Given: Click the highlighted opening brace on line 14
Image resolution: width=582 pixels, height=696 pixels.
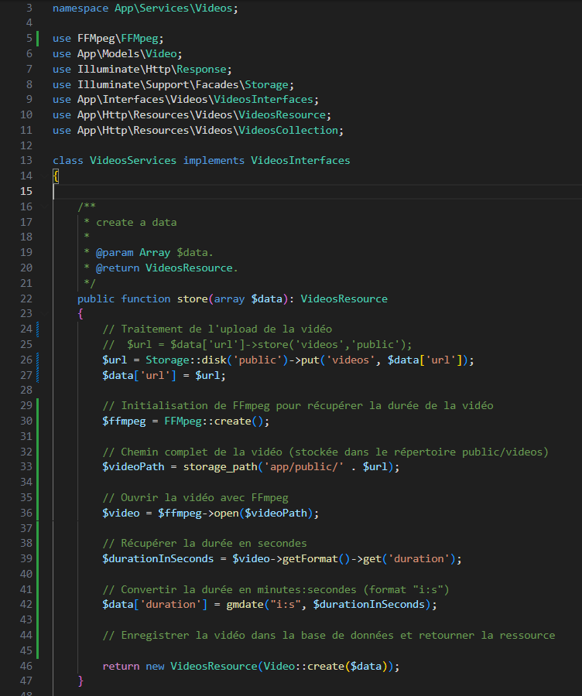Looking at the screenshot, I should pyautogui.click(x=56, y=176).
